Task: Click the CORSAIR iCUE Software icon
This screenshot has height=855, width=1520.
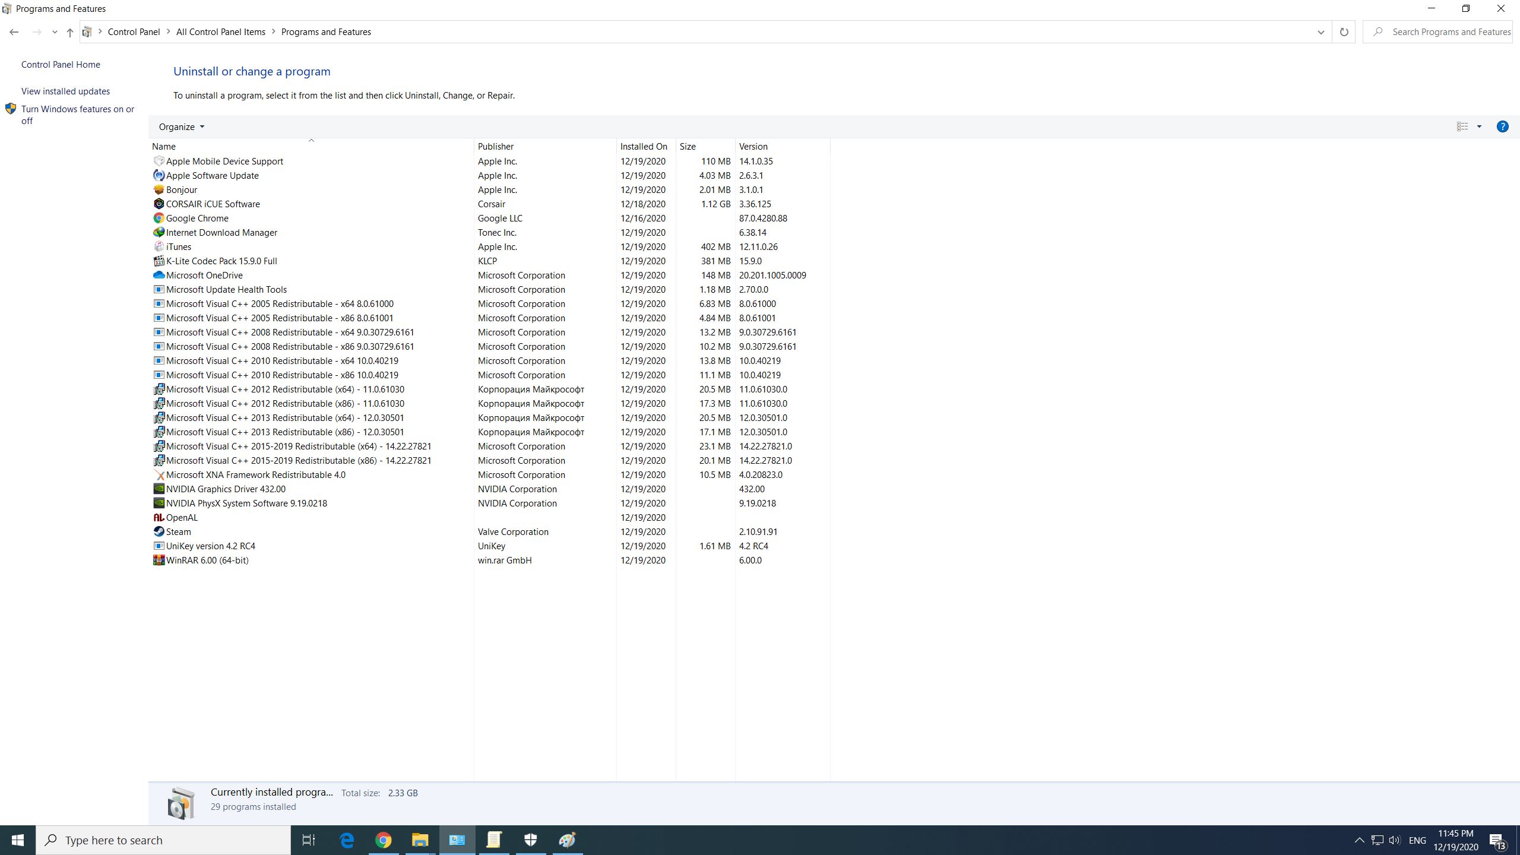Action: coord(159,204)
